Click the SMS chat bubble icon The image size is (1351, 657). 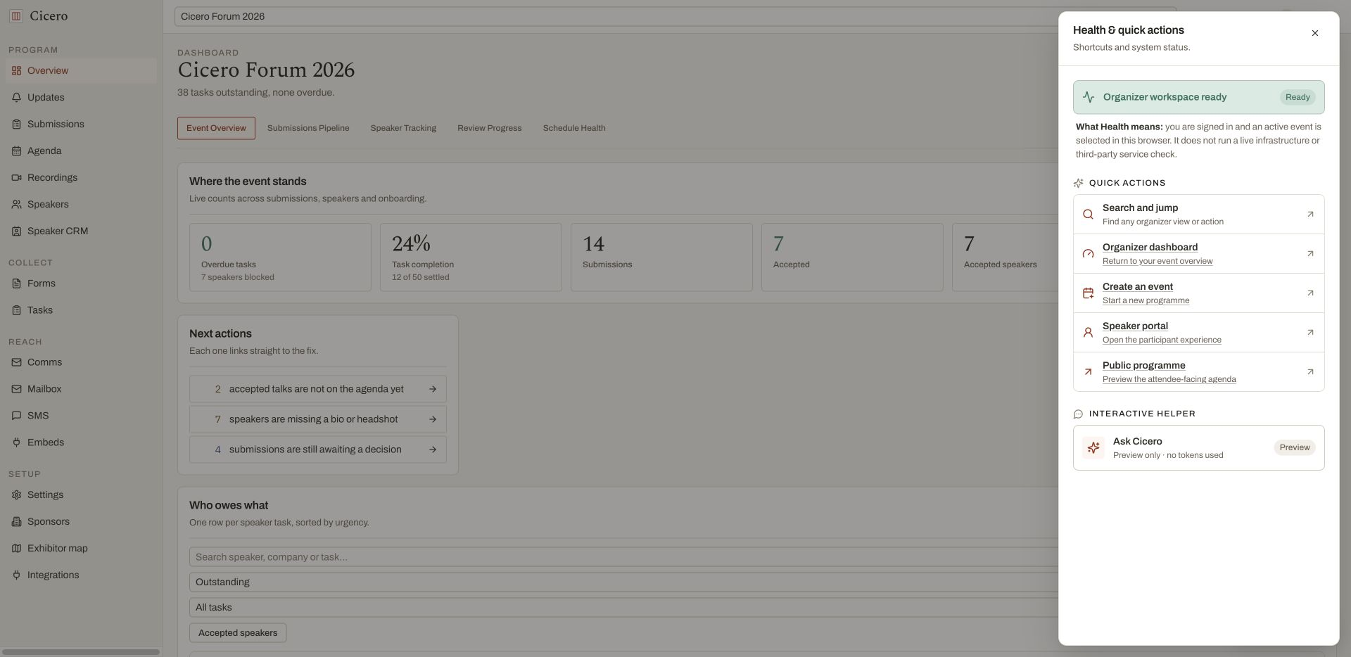click(16, 416)
